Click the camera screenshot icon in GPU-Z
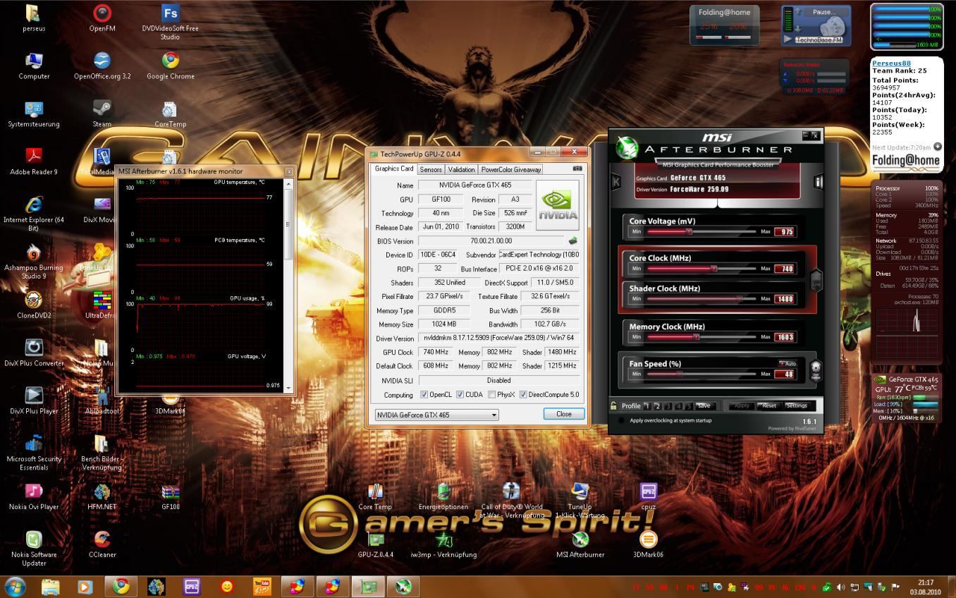956x598 pixels. coord(577,169)
